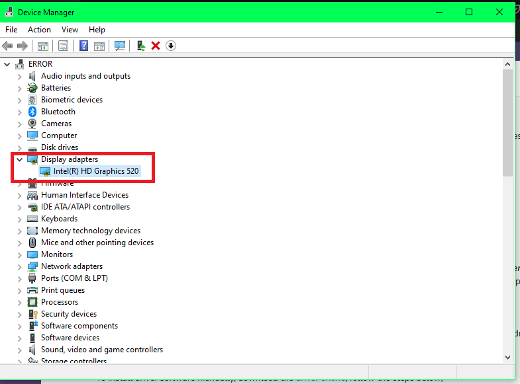Viewport: 520px width, 384px height.
Task: Click the Help toolbar icon
Action: click(84, 46)
